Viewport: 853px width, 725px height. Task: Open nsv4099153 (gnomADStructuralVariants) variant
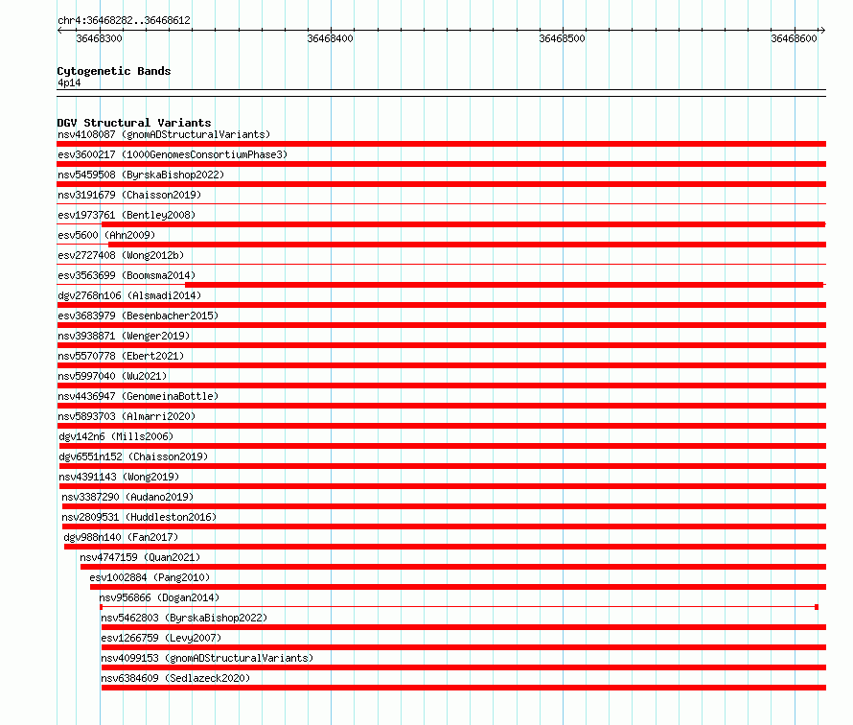click(207, 658)
